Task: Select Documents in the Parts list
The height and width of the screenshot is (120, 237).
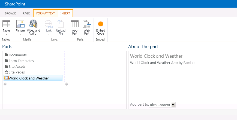Action: pos(18,55)
